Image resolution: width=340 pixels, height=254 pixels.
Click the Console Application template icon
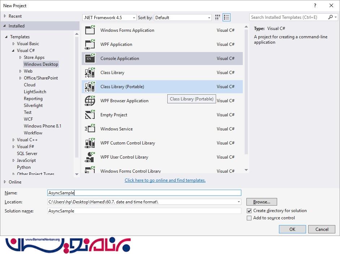click(x=90, y=58)
